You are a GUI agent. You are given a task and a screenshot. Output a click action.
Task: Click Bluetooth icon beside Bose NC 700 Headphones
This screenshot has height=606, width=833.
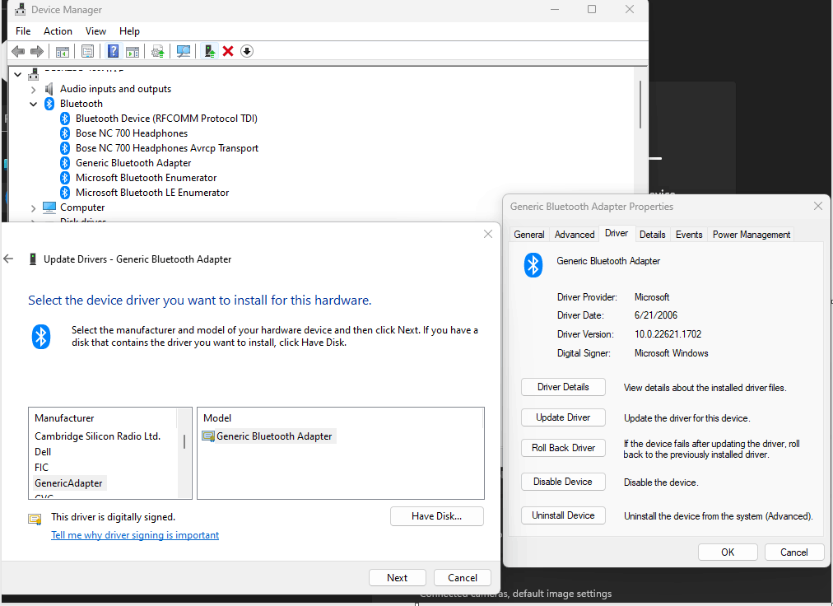pos(65,133)
